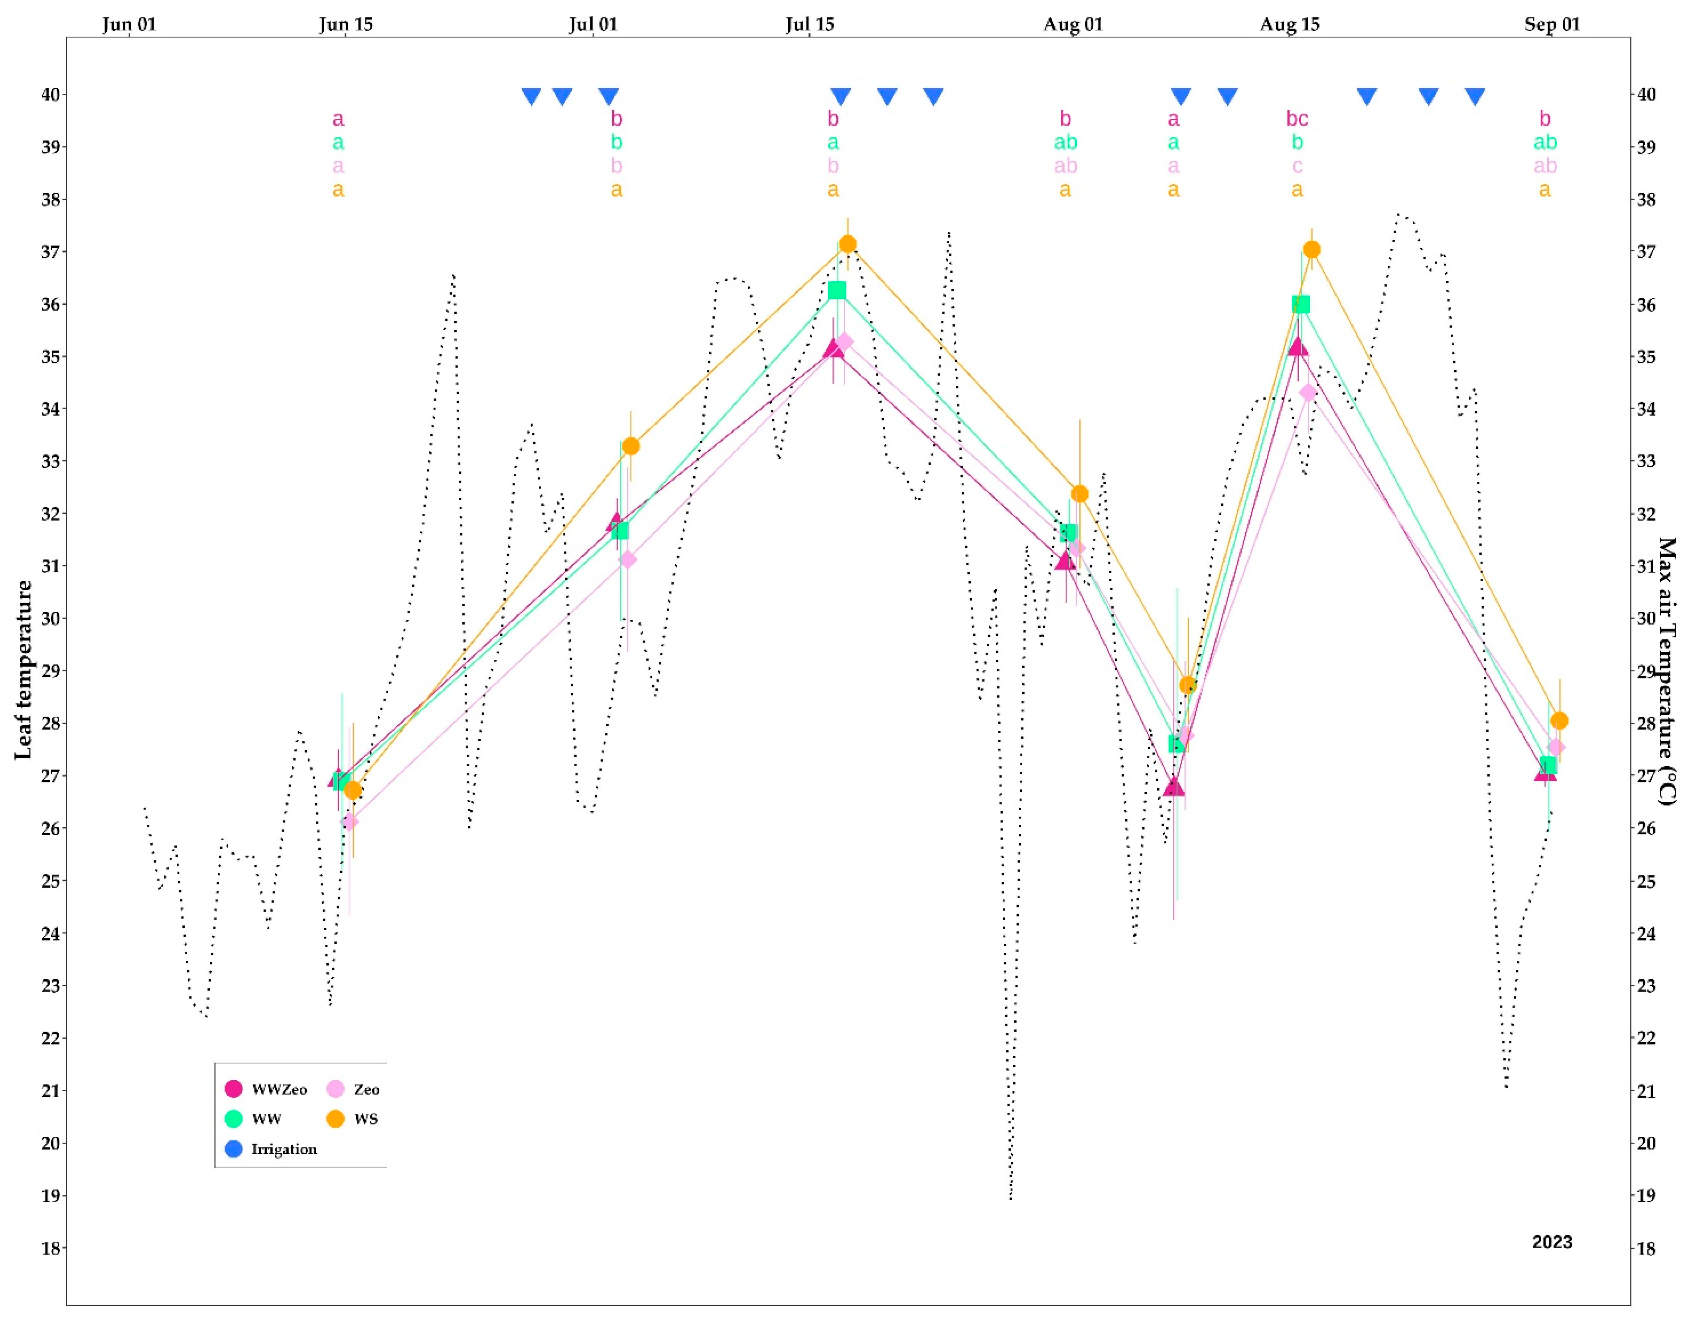
Task: Click the '30' tick on the right axis
Action: point(1645,618)
